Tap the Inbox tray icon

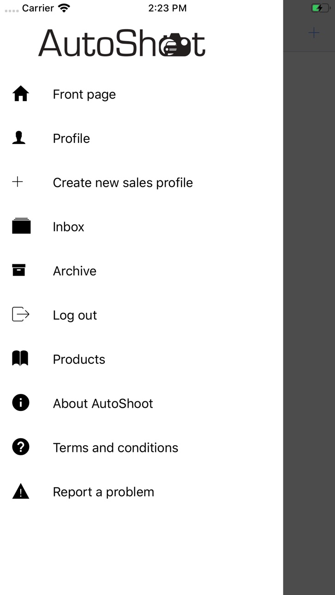(21, 226)
